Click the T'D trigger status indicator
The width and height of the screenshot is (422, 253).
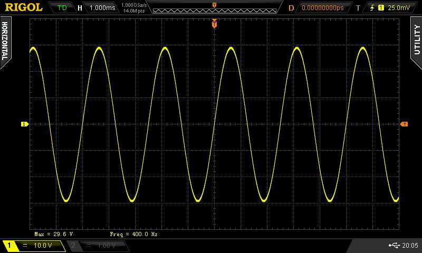pyautogui.click(x=62, y=8)
